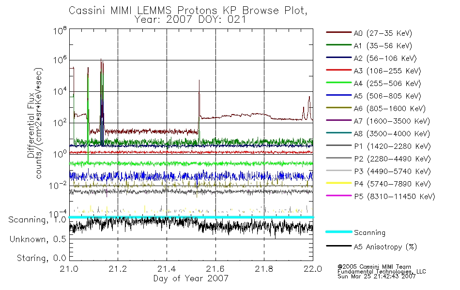The image size is (460, 290).
Task: Select the A5 (506-805 KeV) blue legend swatch
Action: 339,95
